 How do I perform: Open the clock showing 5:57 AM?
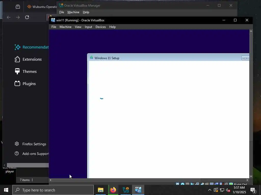click(239, 190)
